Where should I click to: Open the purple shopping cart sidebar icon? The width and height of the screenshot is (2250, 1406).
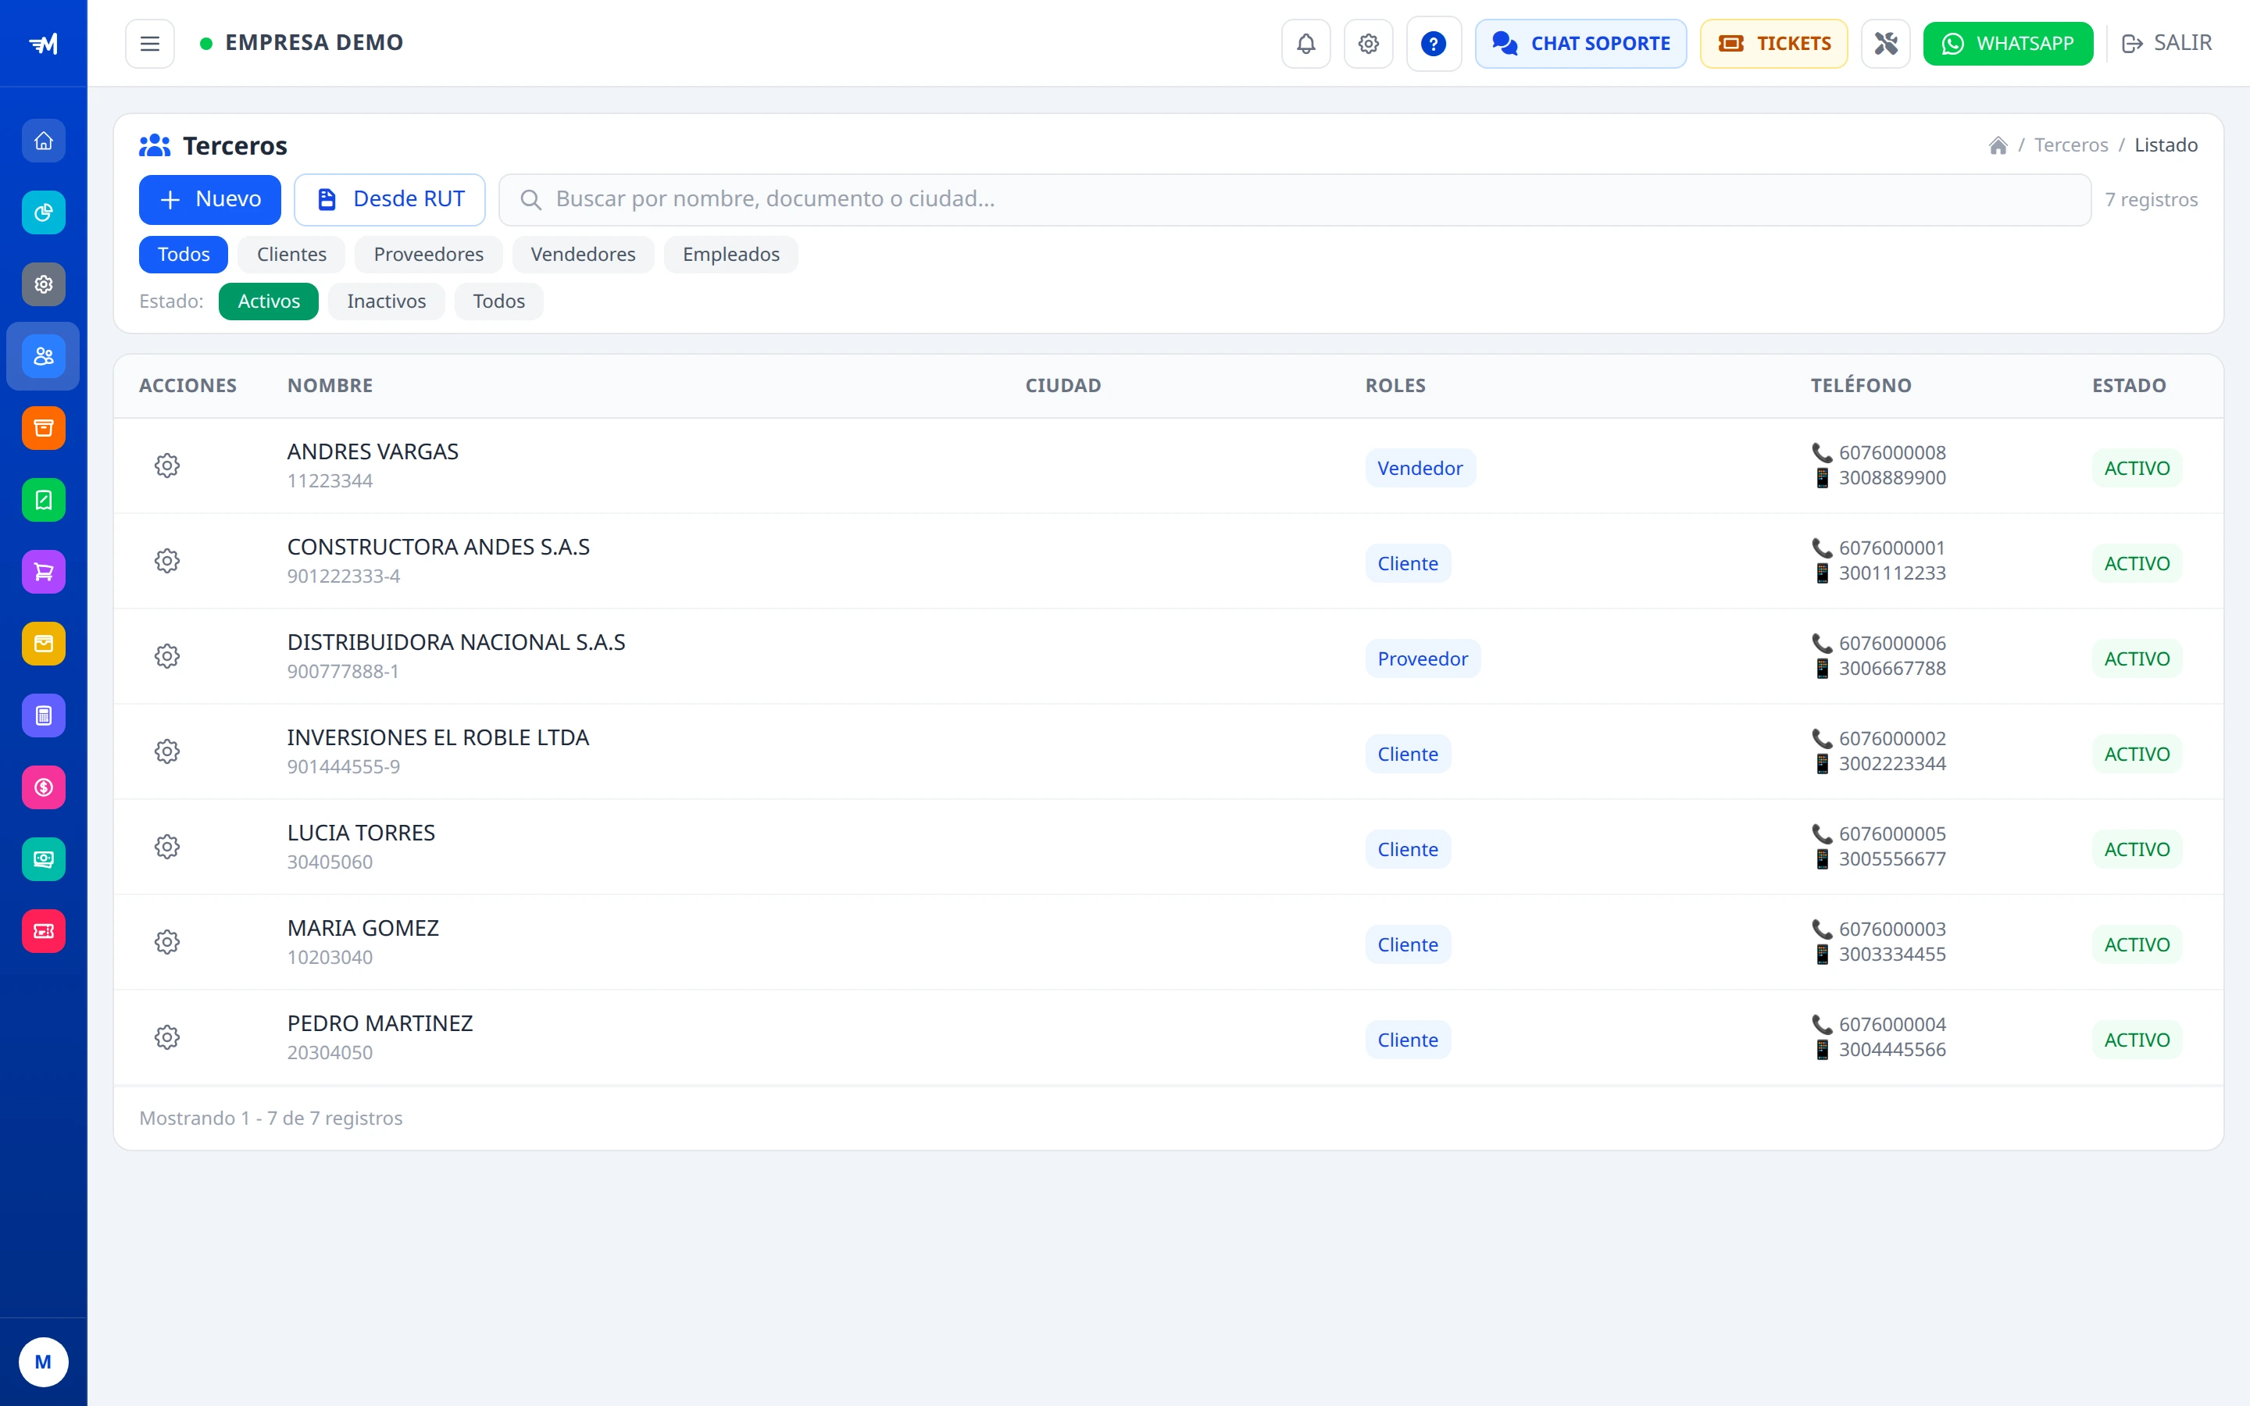pos(44,572)
